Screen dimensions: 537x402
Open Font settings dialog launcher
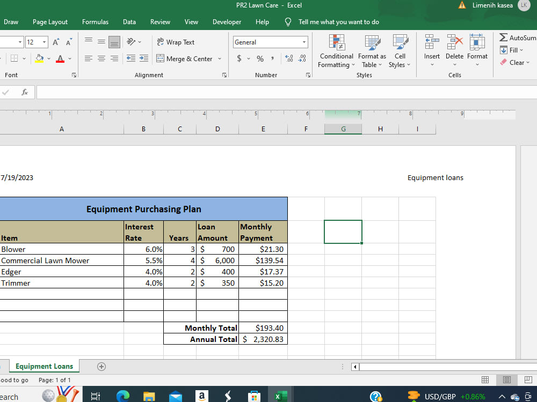[x=74, y=75]
